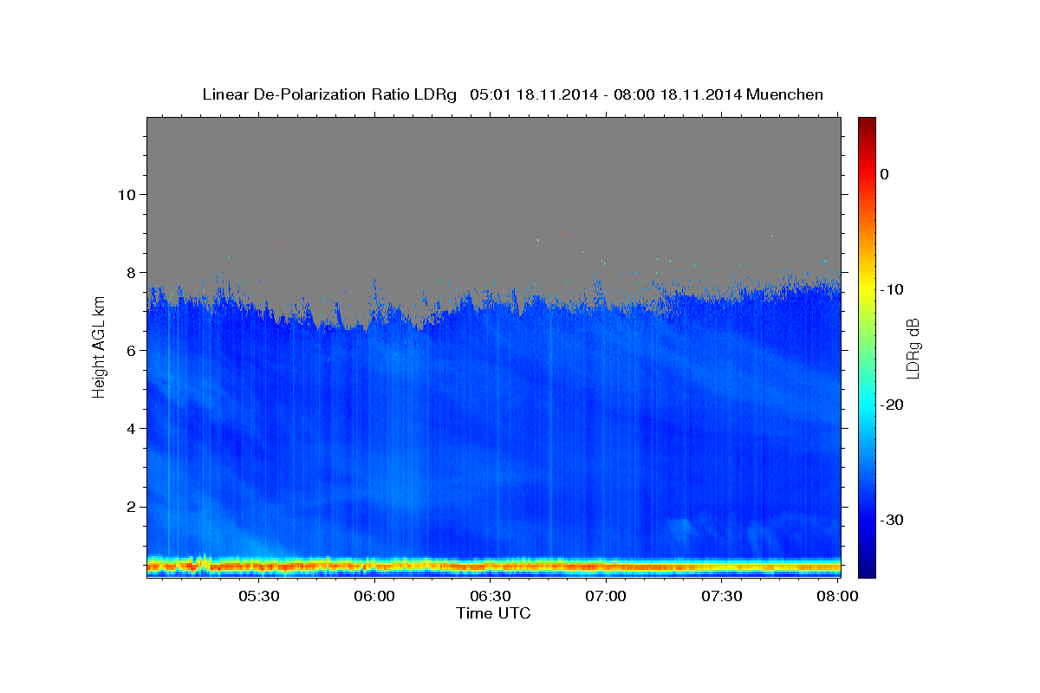1040x693 pixels.
Task: Click the "Height AGL km" axis label
Action: (99, 348)
